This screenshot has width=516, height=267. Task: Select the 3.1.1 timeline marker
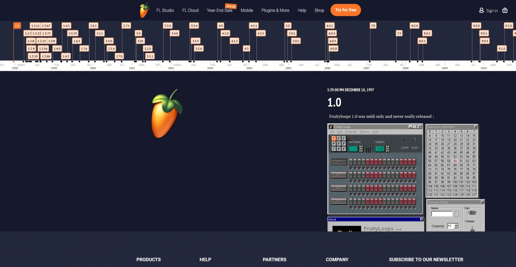click(150, 56)
